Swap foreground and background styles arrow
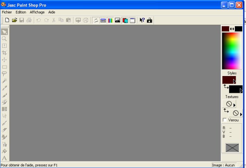The height and width of the screenshot is (168, 246). 226,87
